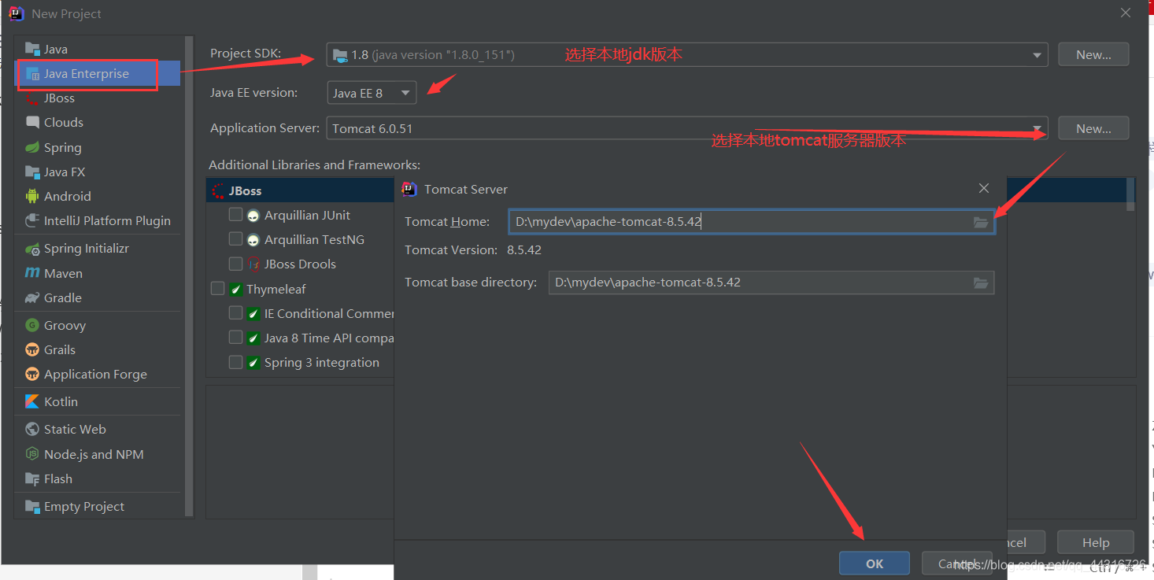Image resolution: width=1154 pixels, height=580 pixels.
Task: Check the IE Conditional Comments checkbox
Action: coord(235,312)
